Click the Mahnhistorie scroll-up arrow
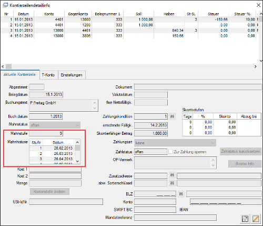Viewport: 263px width, 226px height. click(x=77, y=142)
